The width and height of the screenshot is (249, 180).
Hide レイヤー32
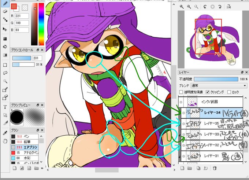(183, 145)
